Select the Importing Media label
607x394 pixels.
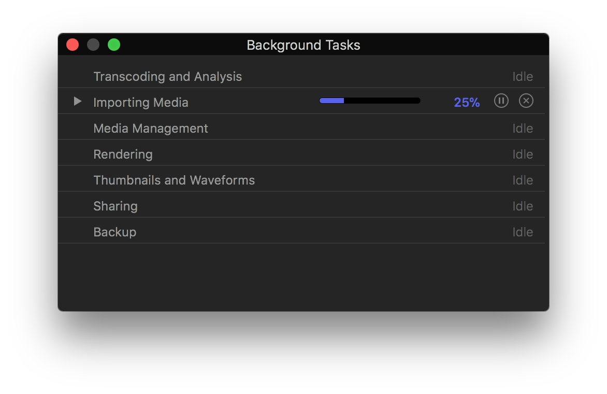tap(140, 103)
